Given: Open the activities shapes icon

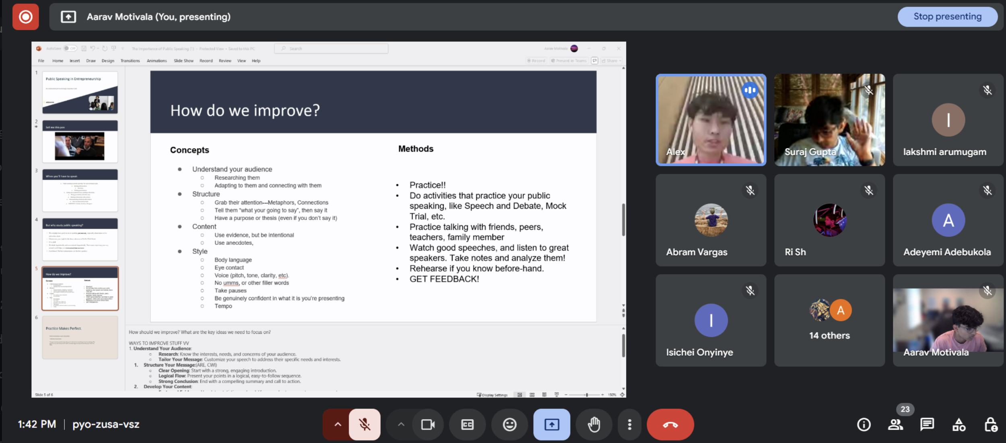Looking at the screenshot, I should tap(959, 424).
